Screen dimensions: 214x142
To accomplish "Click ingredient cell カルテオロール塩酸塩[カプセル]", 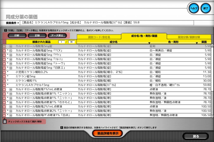I will tap(97, 85).
